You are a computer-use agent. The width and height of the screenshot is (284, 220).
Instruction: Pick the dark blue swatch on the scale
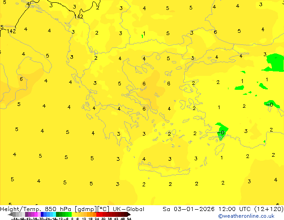[x=42, y=214]
